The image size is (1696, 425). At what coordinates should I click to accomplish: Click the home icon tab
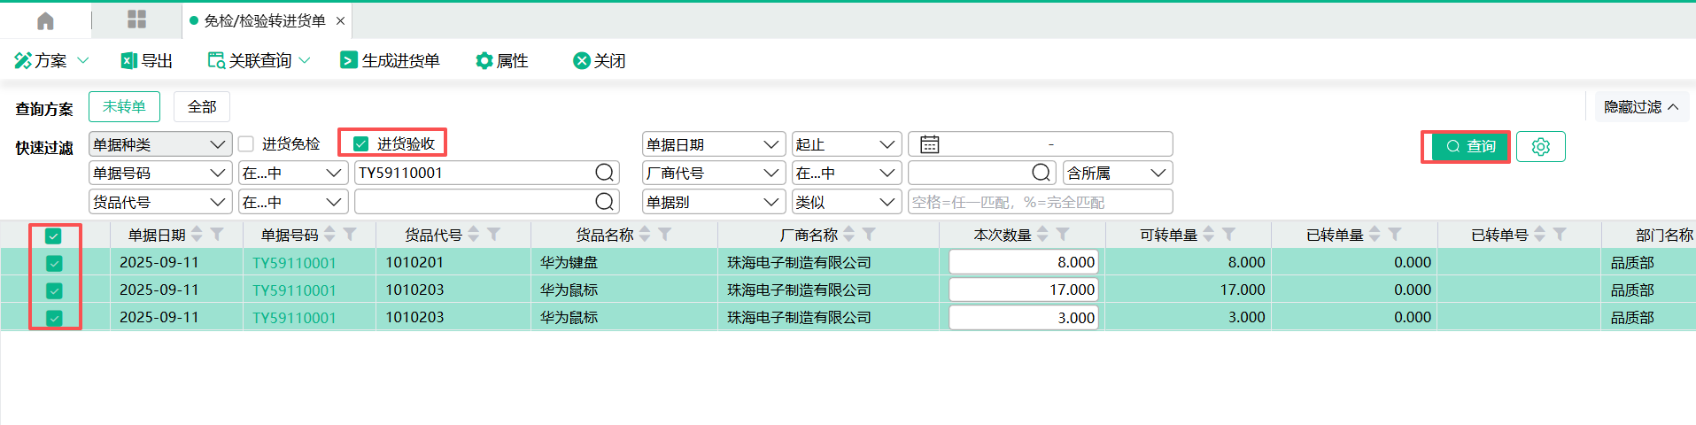[45, 20]
